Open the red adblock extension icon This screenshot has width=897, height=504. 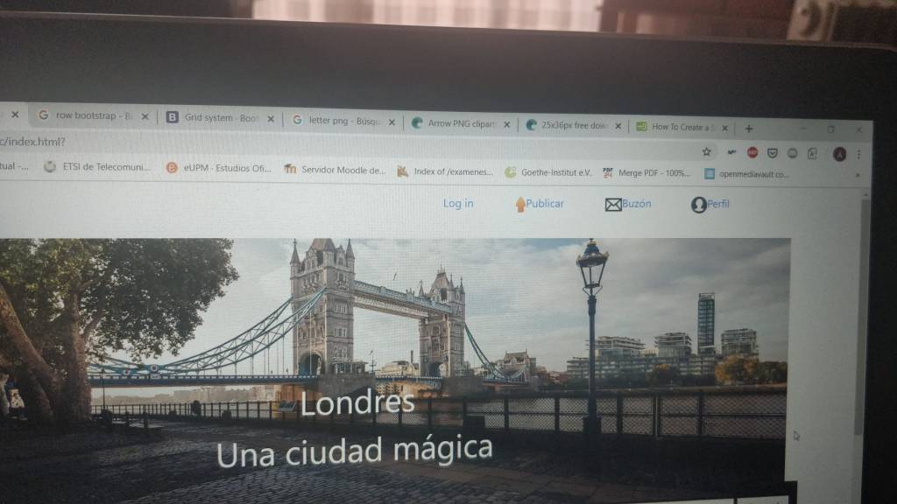(752, 152)
